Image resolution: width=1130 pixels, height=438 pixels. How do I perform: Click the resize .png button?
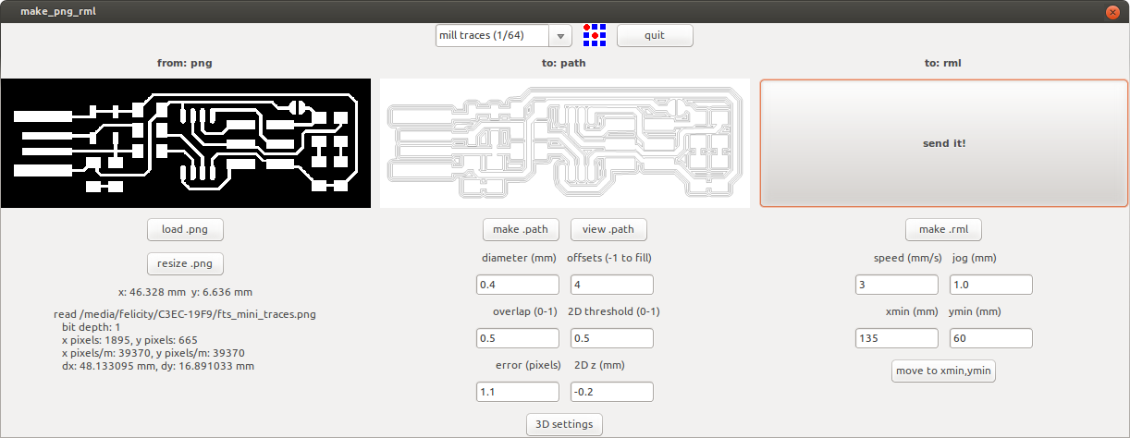tap(185, 263)
